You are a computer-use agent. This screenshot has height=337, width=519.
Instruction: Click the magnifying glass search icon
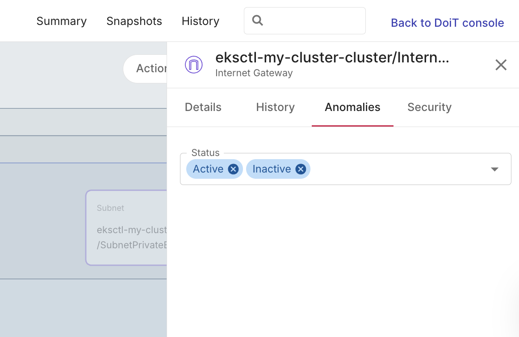tap(258, 21)
